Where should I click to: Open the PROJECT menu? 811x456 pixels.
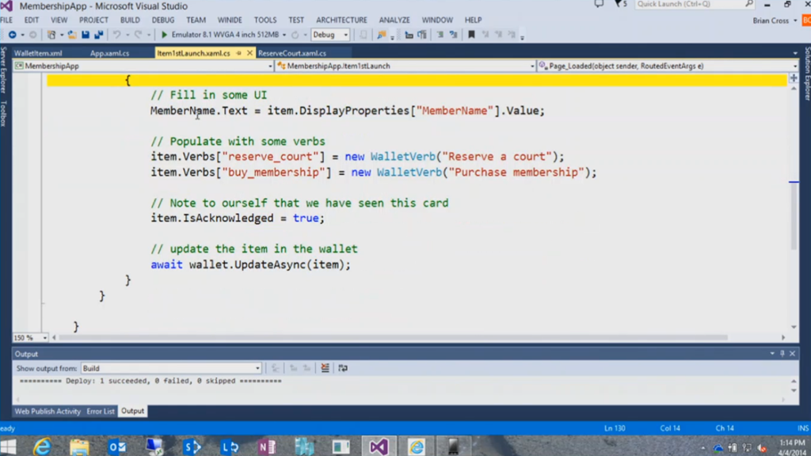[x=93, y=20]
